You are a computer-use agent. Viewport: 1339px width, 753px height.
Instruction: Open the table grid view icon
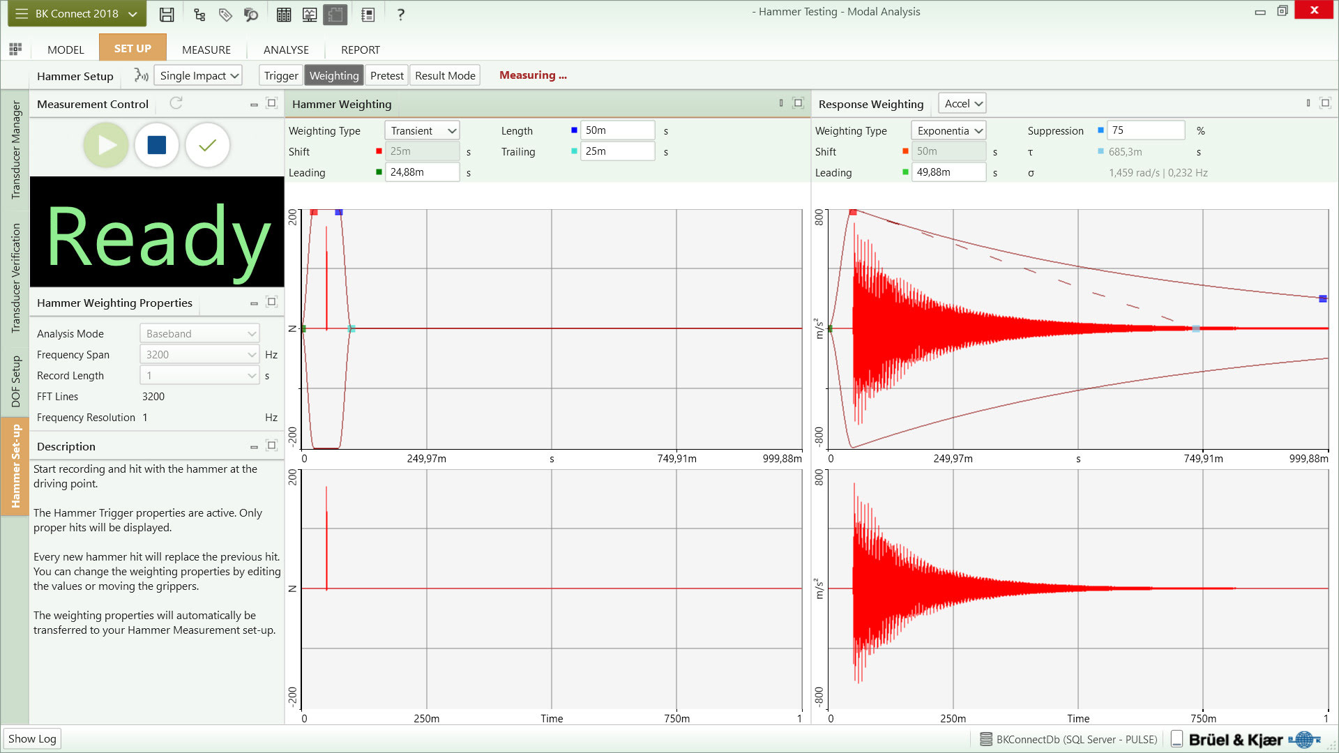point(284,14)
